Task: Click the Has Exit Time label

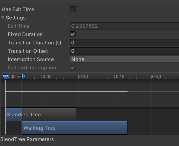Action: tap(18, 9)
